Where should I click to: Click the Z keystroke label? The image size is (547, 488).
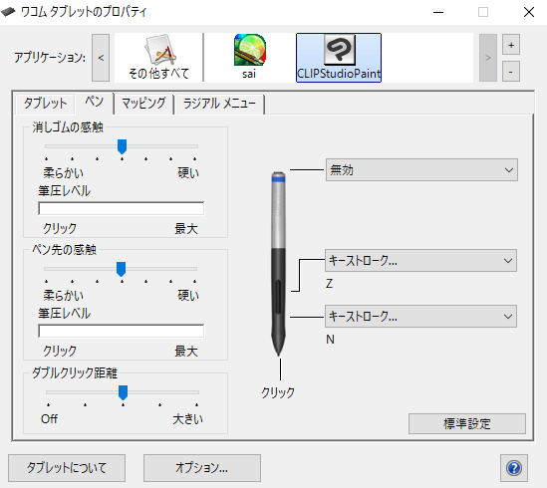tap(330, 283)
